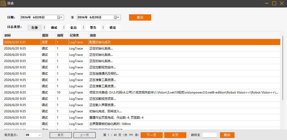
Task: Select the 警告 log type tab
Action: [x=93, y=28]
